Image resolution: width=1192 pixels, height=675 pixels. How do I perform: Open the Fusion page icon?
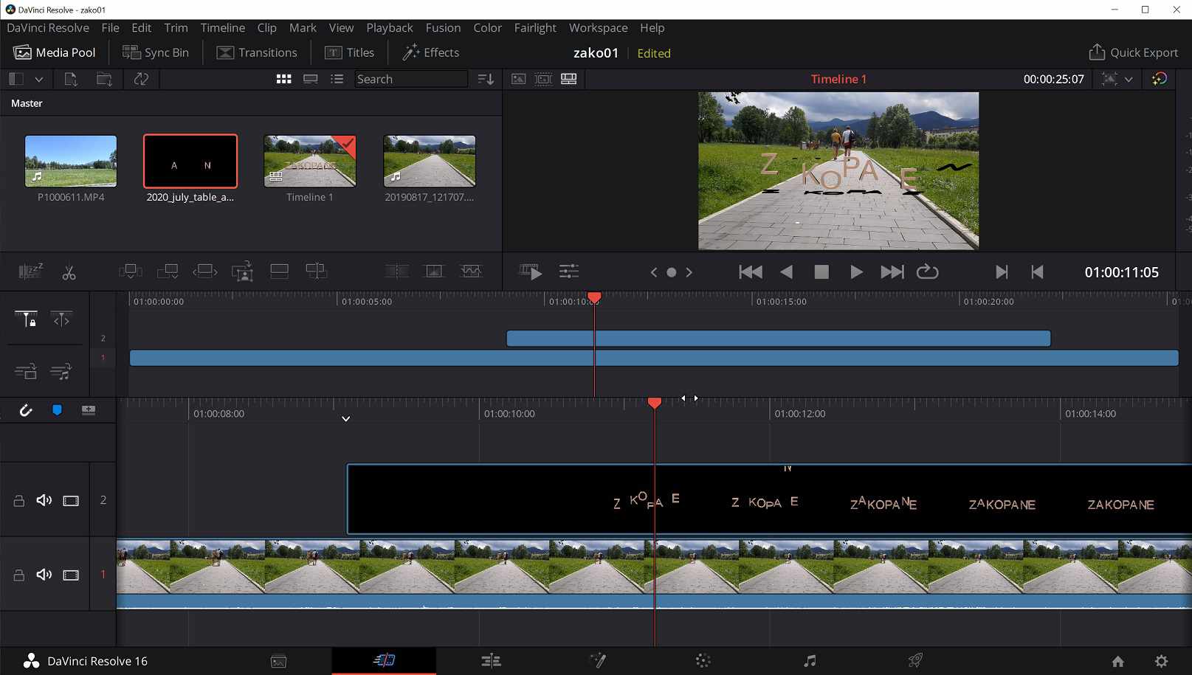coord(597,660)
